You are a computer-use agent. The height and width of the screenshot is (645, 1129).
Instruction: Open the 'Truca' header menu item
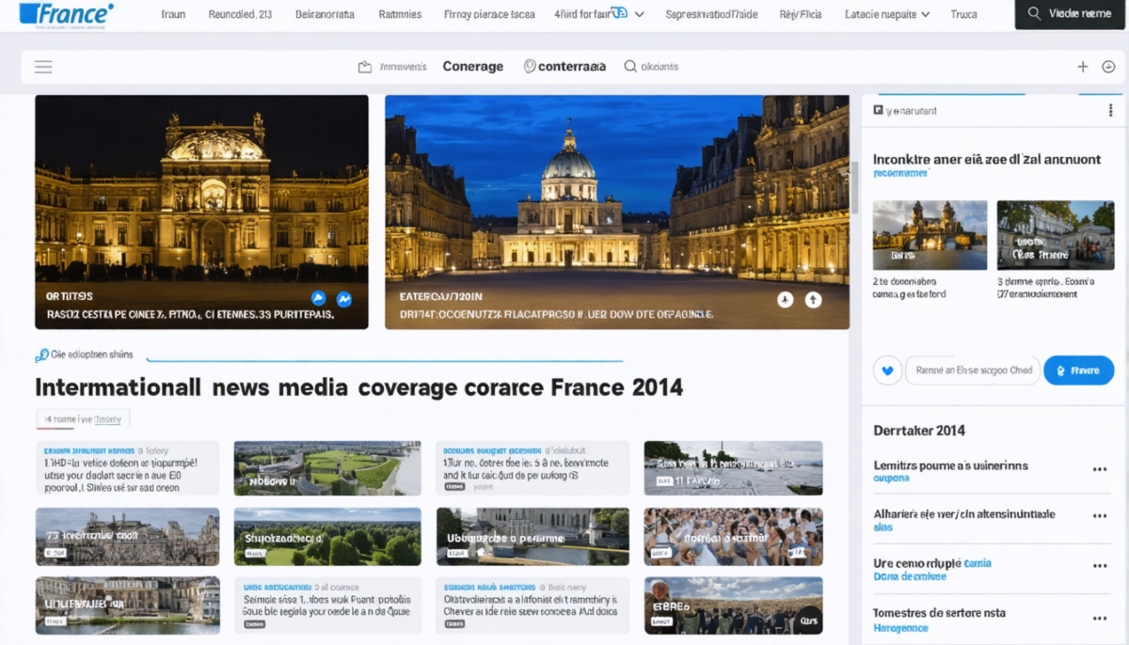click(963, 14)
